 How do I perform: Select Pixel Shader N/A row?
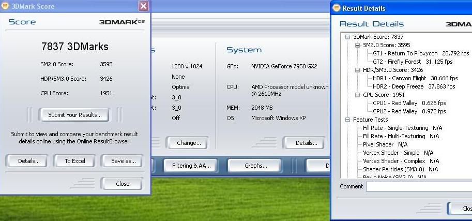(385, 144)
